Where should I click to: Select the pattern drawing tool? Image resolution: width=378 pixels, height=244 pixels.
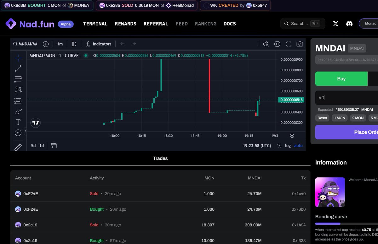tap(18, 90)
